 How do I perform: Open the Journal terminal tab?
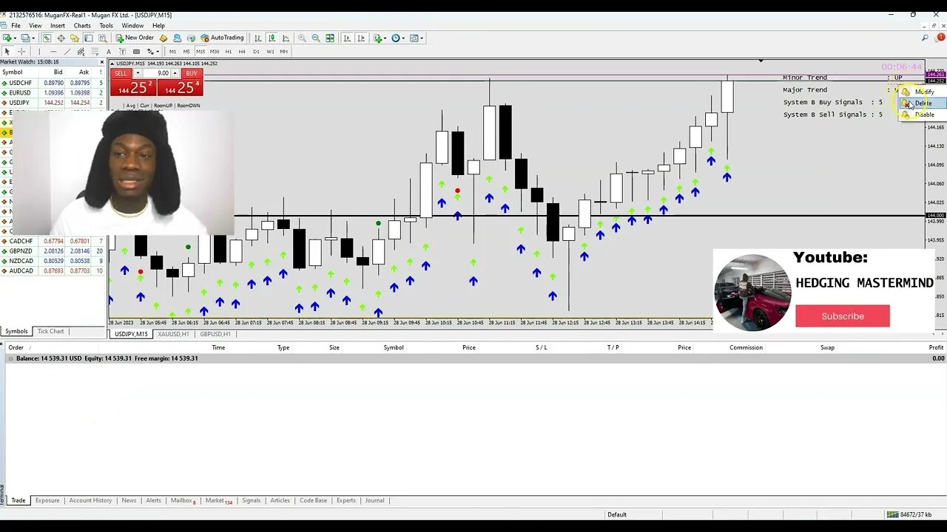tap(374, 500)
